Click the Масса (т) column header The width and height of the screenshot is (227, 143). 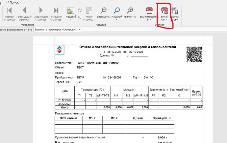[129, 90]
